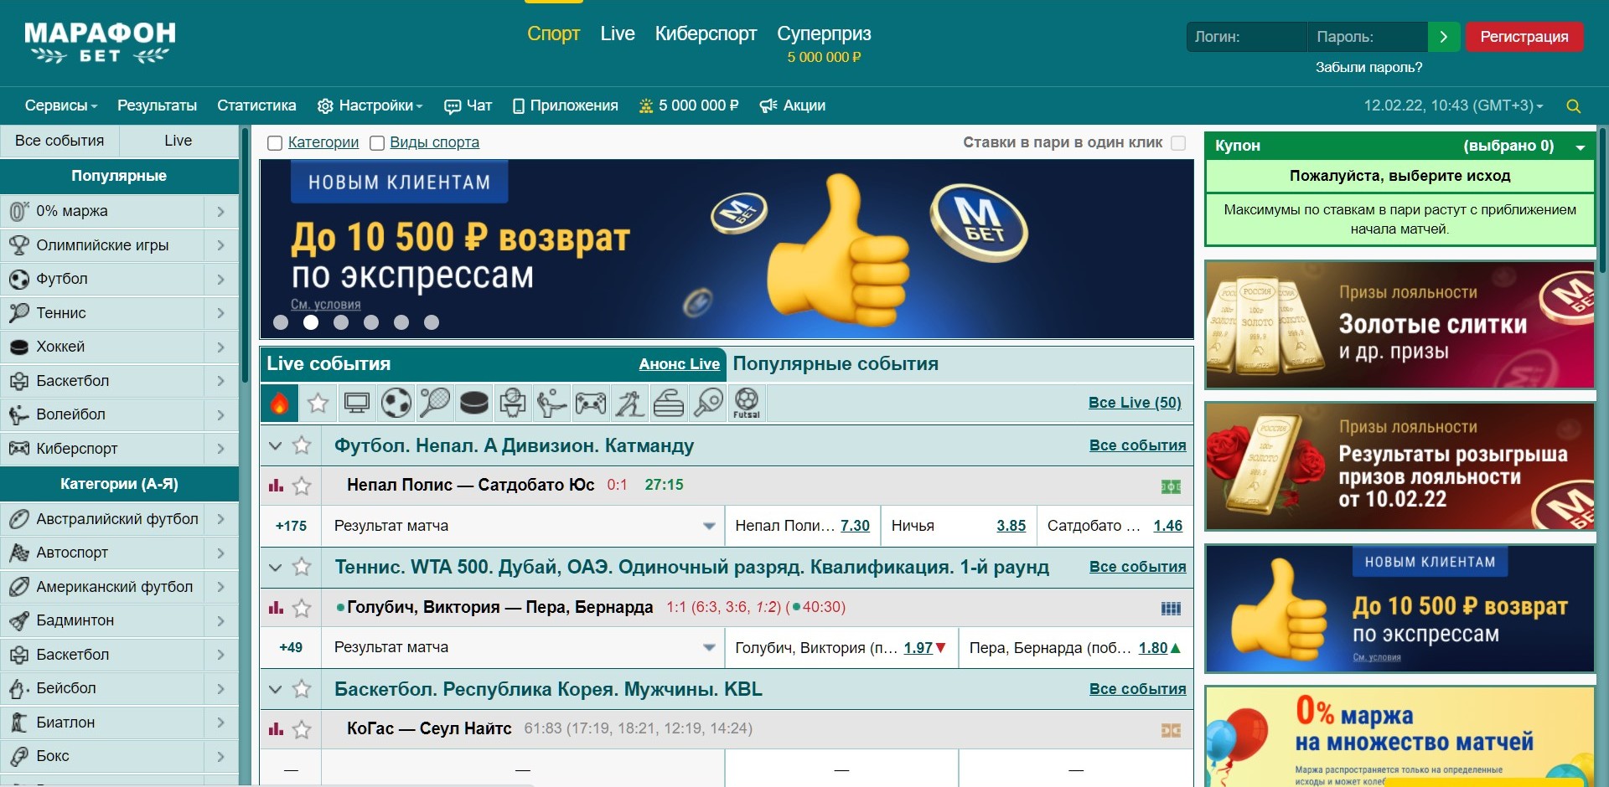Filter live events by skiing icon
Viewport: 1609px width, 787px height.
tap(629, 403)
